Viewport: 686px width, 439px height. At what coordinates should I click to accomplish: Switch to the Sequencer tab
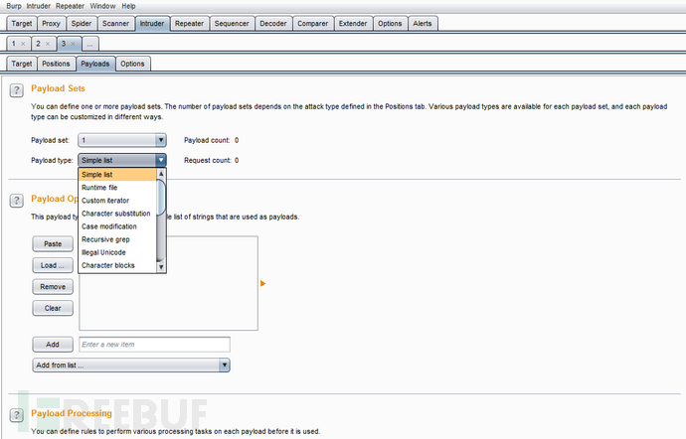click(x=232, y=24)
